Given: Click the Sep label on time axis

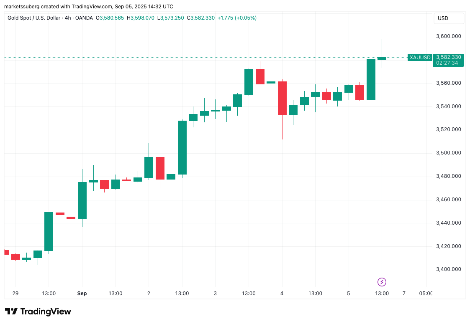Looking at the screenshot, I should pyautogui.click(x=82, y=294).
